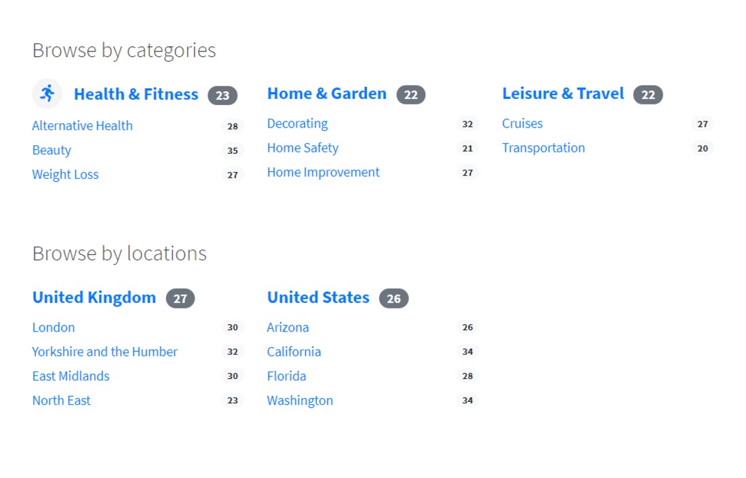Screen dimensions: 746x478
Task: Open the Home & Garden category
Action: pos(326,94)
